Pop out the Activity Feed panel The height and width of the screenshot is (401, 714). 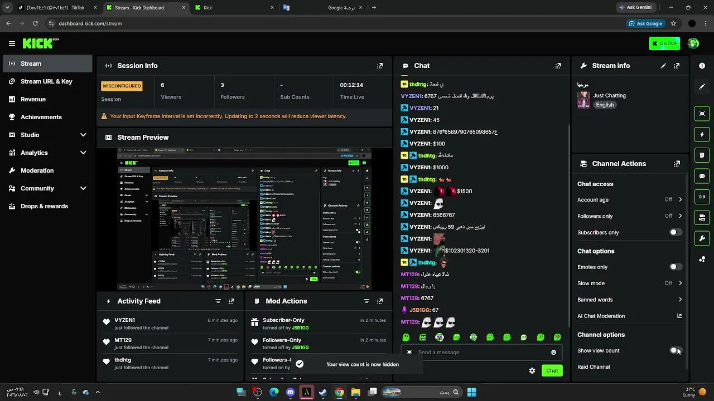(231, 301)
